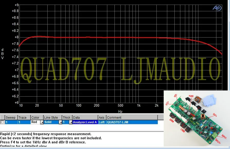Click the Comment column header

tap(132, 117)
